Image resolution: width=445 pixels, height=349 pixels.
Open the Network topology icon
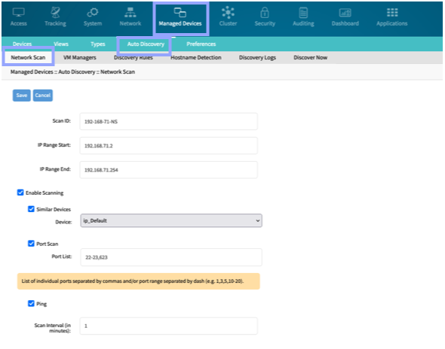pyautogui.click(x=130, y=13)
